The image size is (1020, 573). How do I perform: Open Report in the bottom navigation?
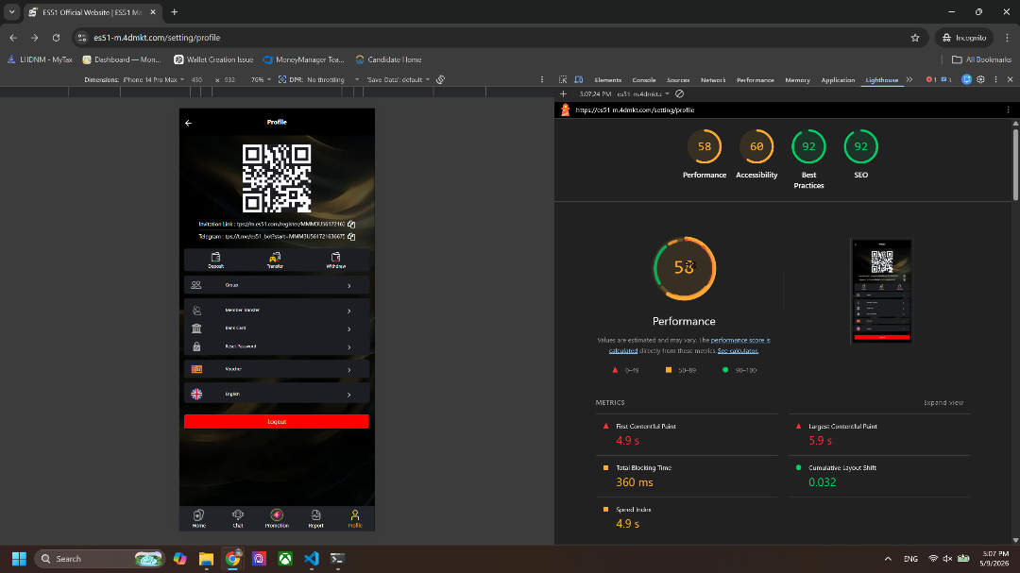pos(315,518)
